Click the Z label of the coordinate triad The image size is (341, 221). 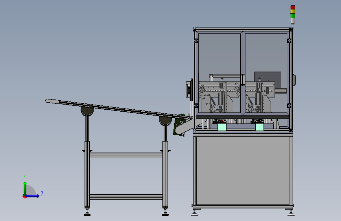tap(42, 193)
